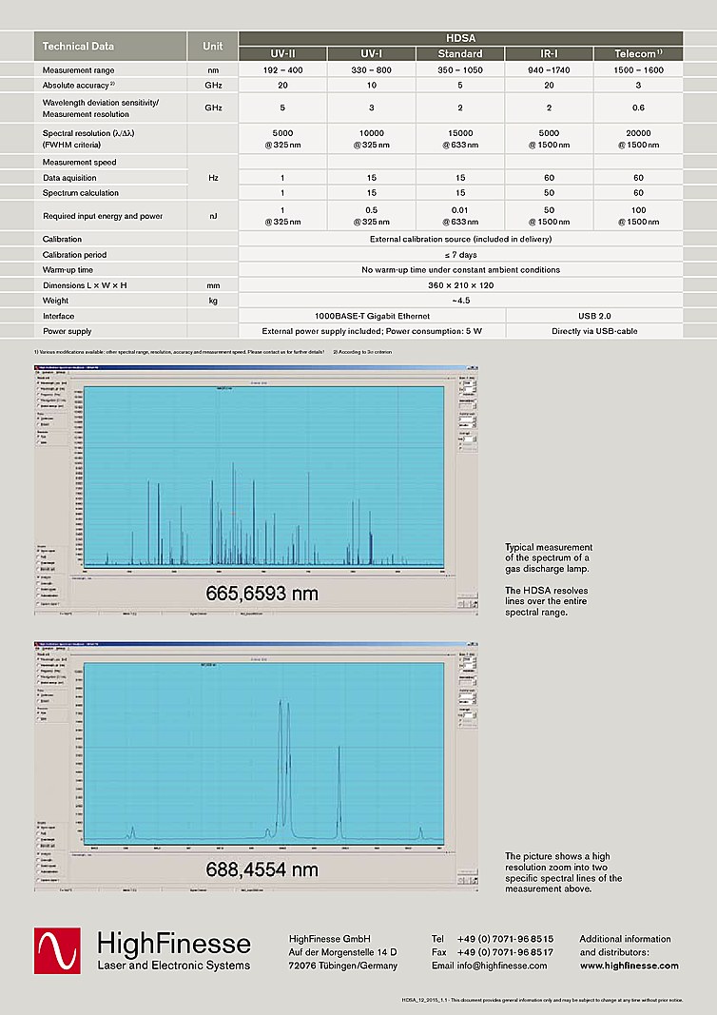Click the HDSA table header
This screenshot has height=1015, width=717.
click(x=461, y=38)
